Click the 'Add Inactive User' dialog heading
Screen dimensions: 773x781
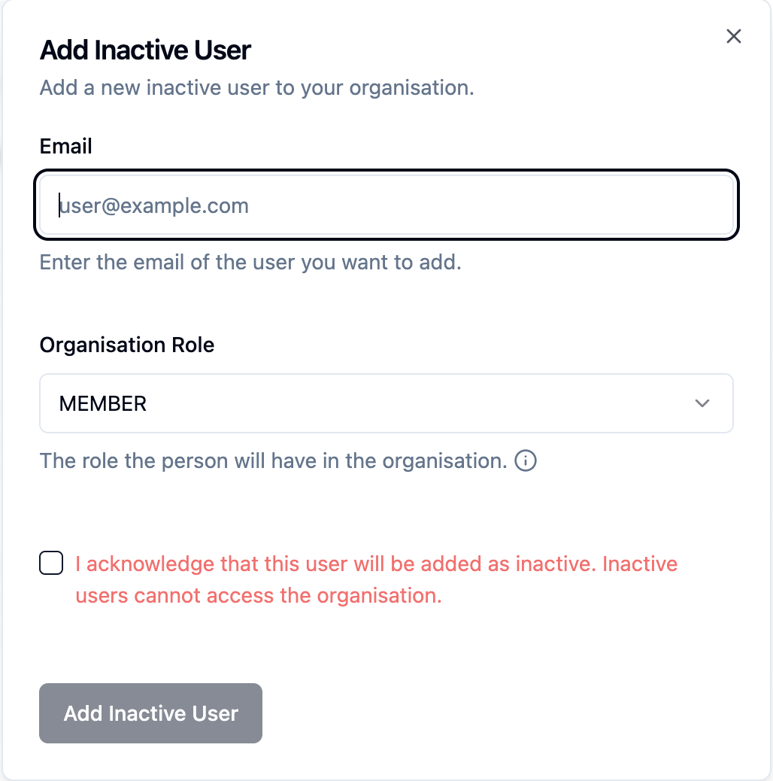click(x=145, y=50)
